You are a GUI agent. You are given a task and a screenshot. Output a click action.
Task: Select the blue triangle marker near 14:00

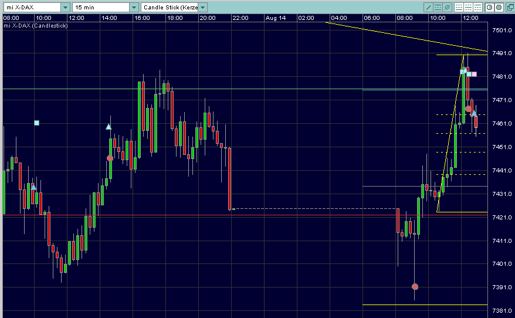(109, 127)
